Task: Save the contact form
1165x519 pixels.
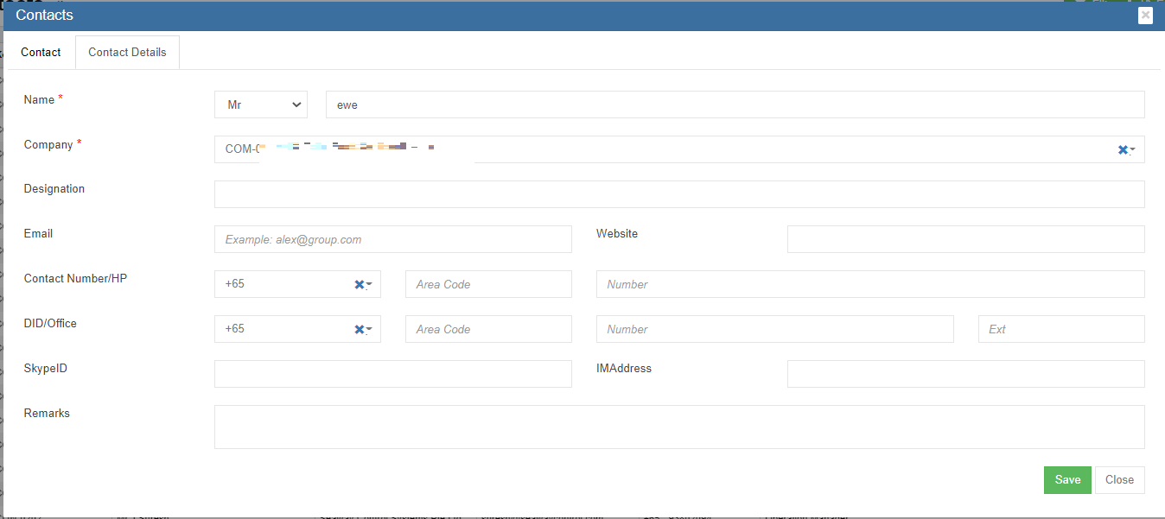Action: click(1067, 480)
